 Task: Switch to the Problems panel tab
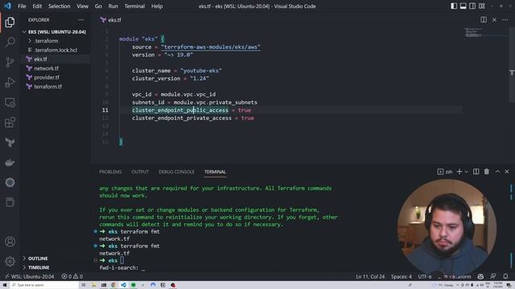point(110,172)
